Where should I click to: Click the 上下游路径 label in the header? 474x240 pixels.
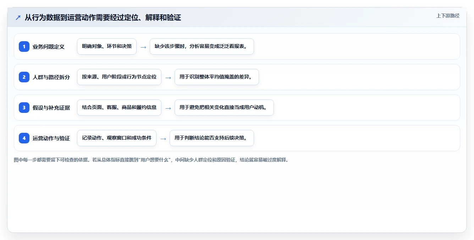click(448, 16)
